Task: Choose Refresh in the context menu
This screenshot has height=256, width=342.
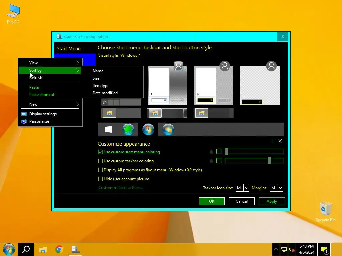Action: (50, 78)
